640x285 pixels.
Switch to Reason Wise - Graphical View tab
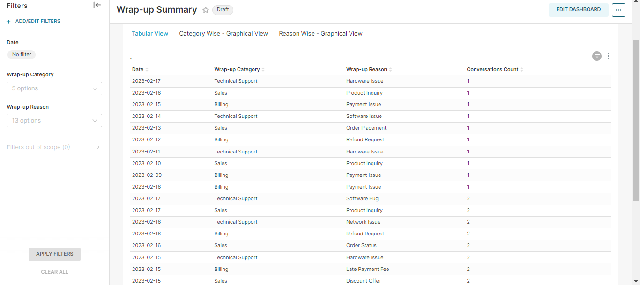[320, 34]
